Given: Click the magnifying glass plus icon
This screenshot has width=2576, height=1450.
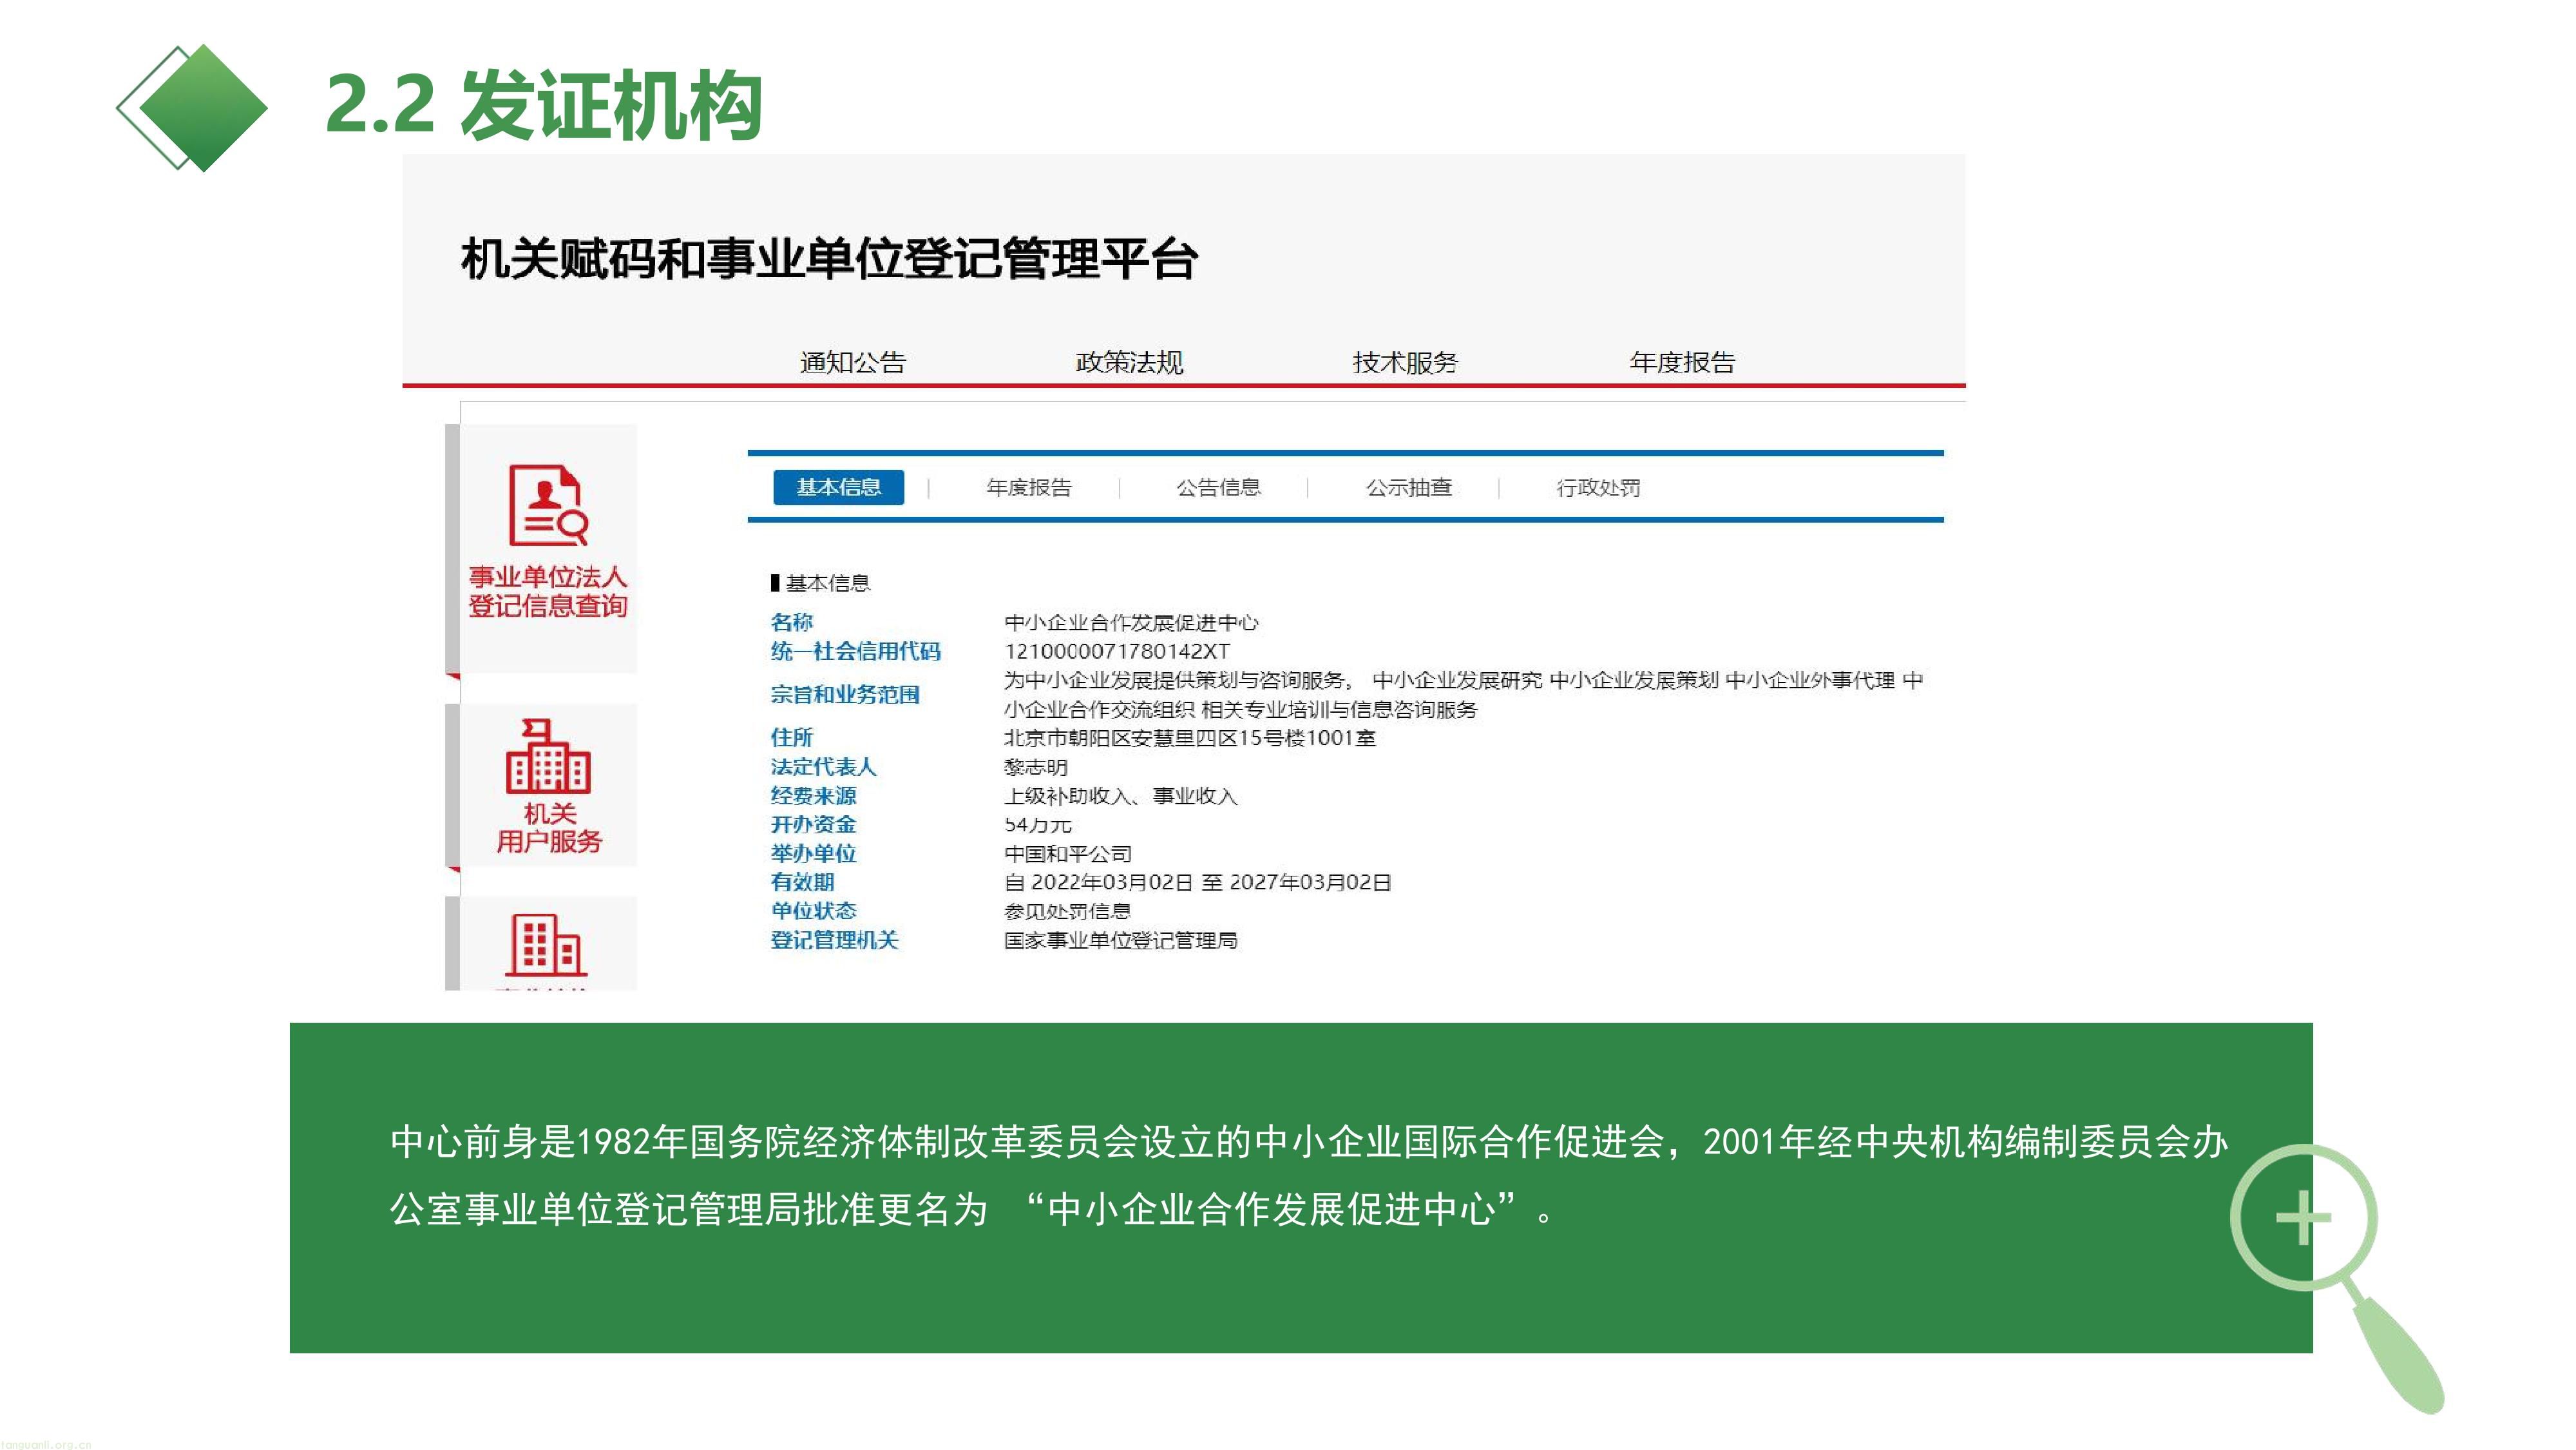Looking at the screenshot, I should [x=2336, y=1278].
